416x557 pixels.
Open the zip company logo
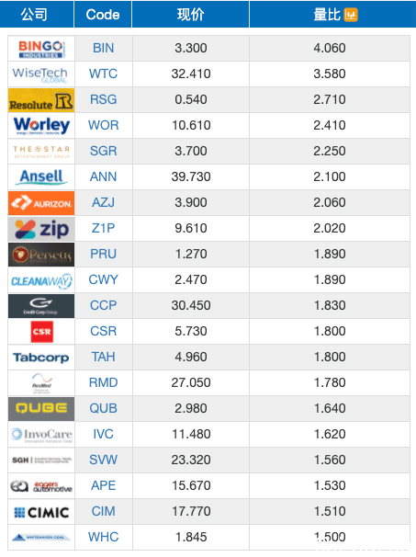point(41,229)
